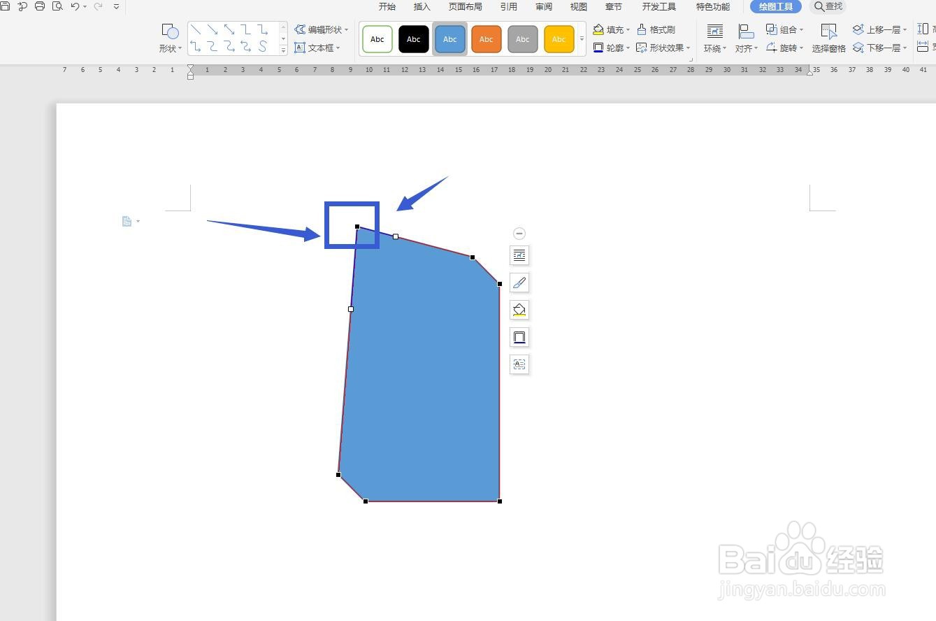Select the double-headed arrow line shape
The width and height of the screenshot is (936, 621).
pos(229,29)
